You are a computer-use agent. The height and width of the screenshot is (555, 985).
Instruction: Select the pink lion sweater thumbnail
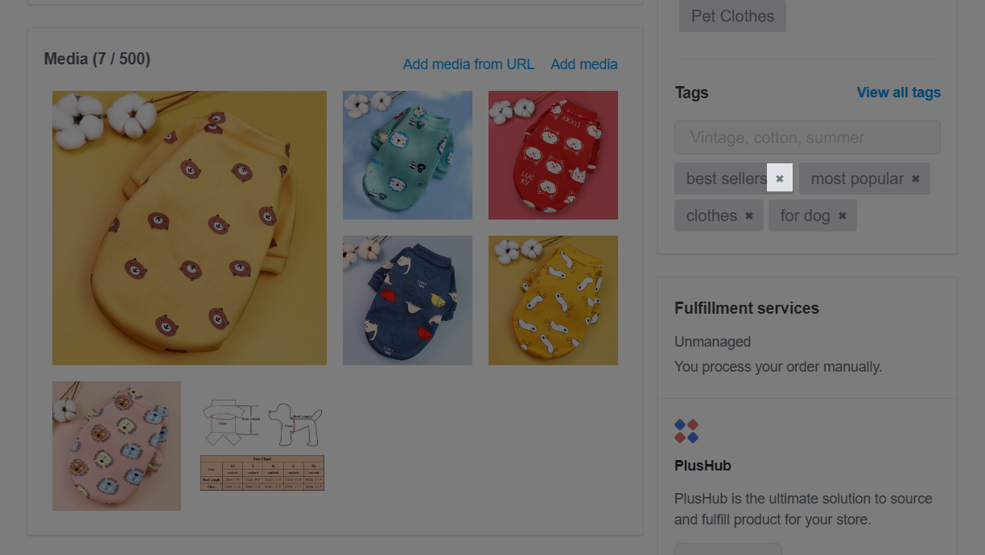117,446
